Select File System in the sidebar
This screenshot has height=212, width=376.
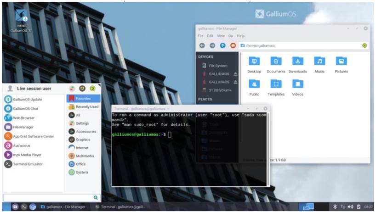(x=218, y=66)
